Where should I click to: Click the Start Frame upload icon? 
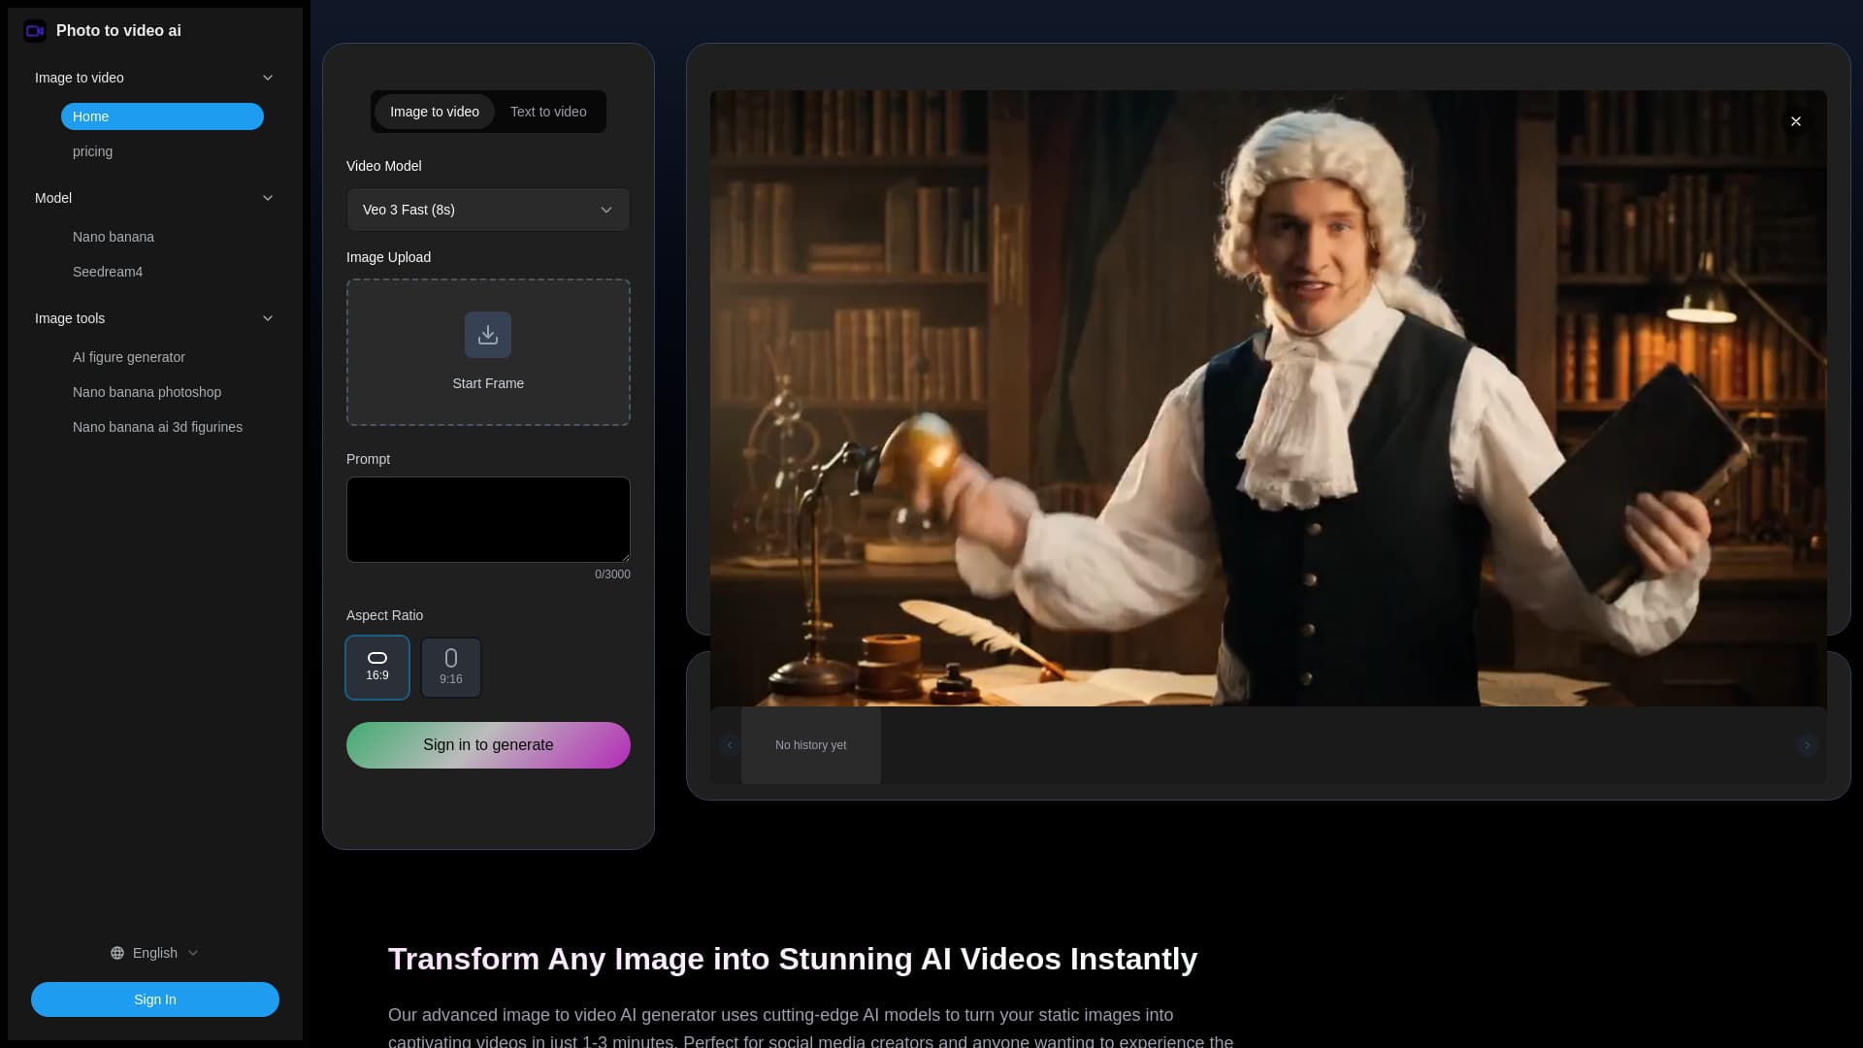[x=488, y=334]
